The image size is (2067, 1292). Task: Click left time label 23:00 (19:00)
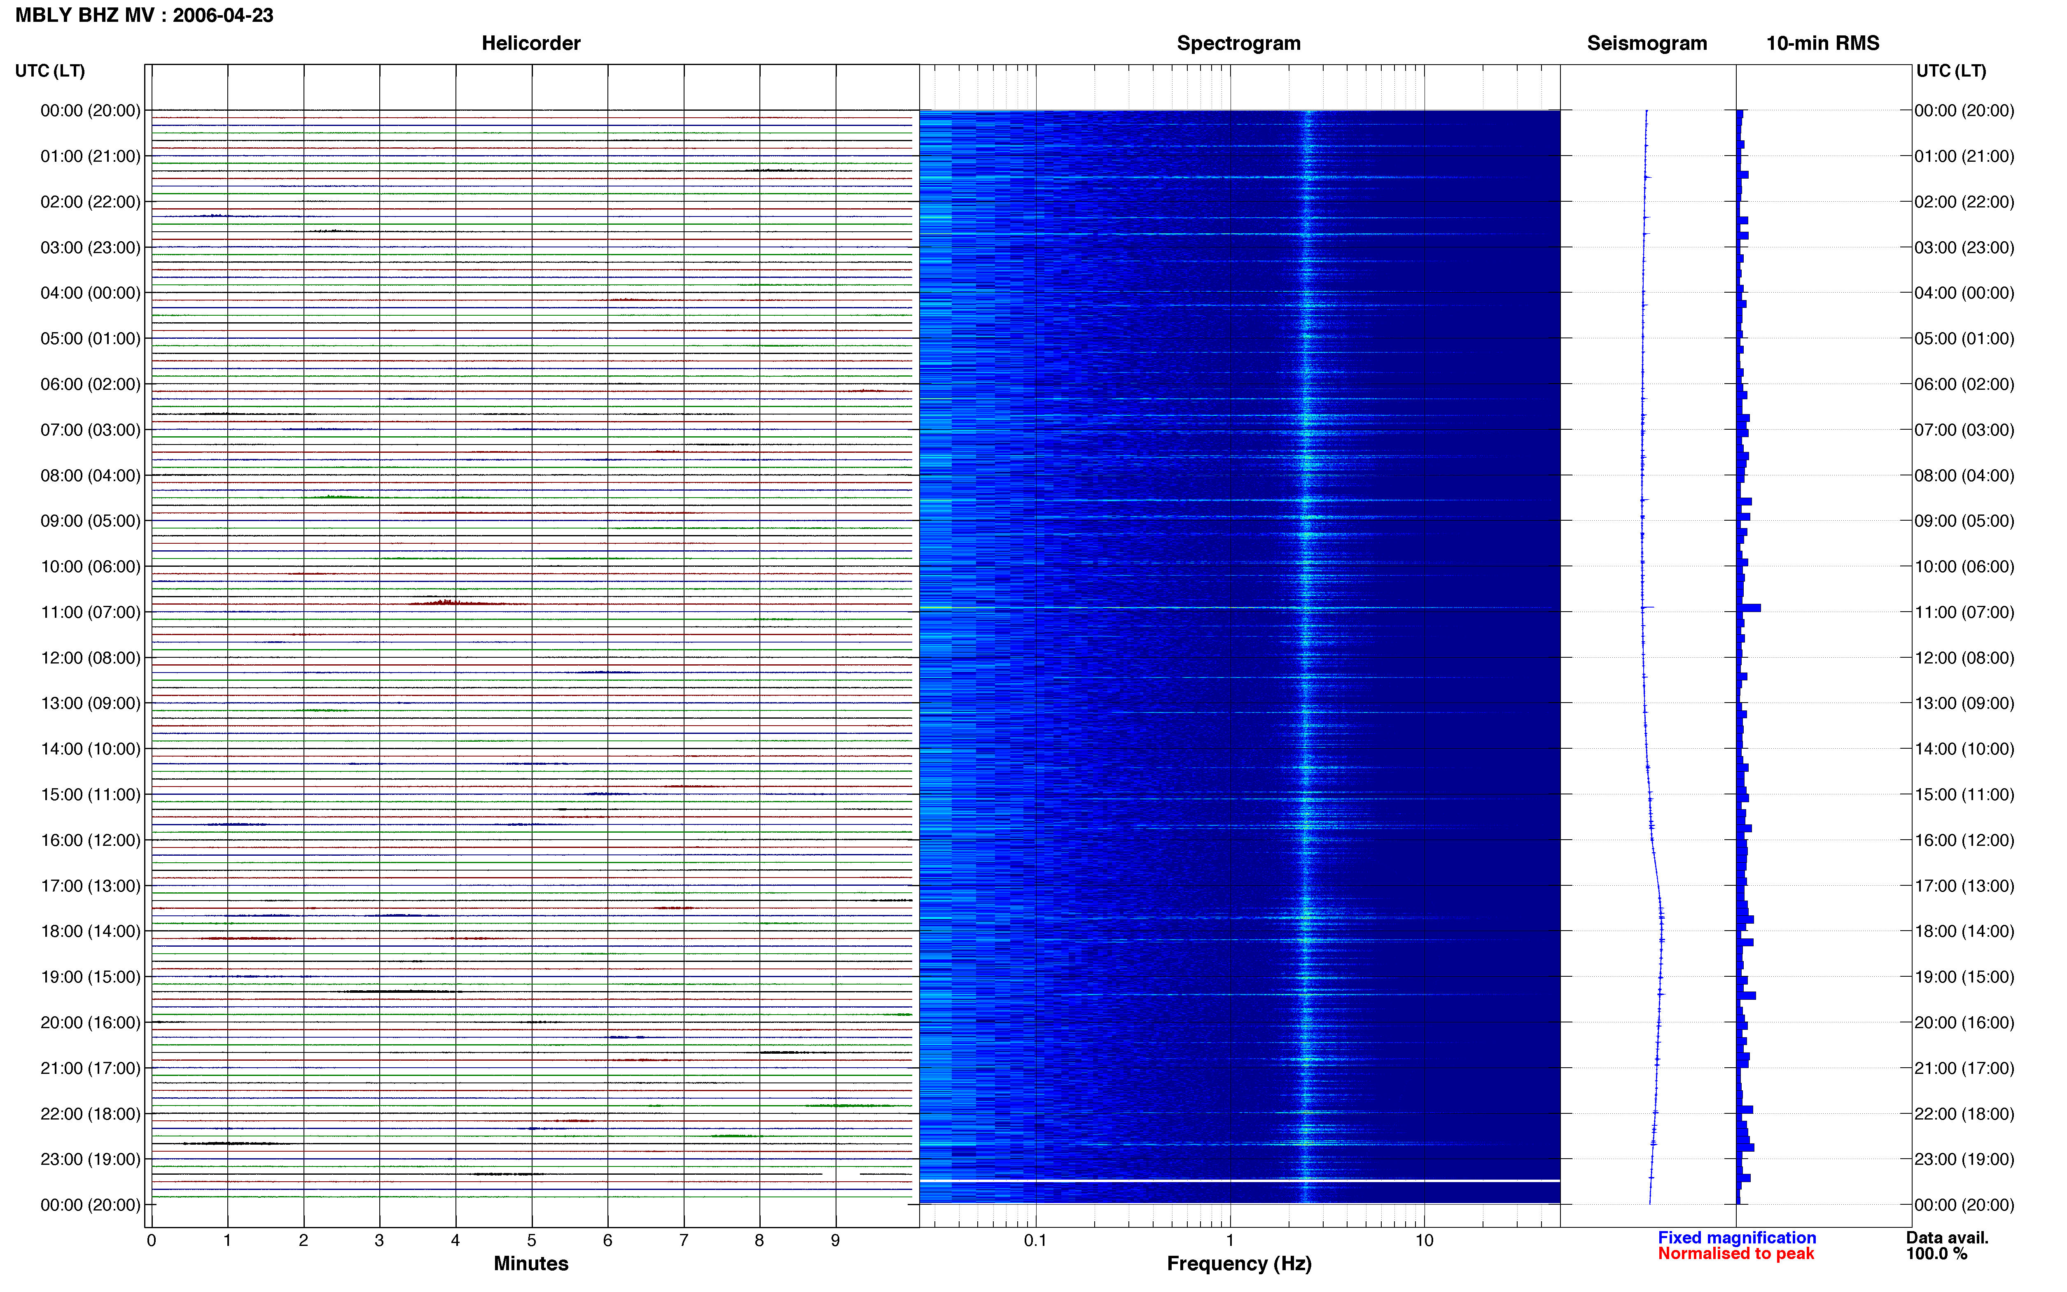[x=90, y=1159]
